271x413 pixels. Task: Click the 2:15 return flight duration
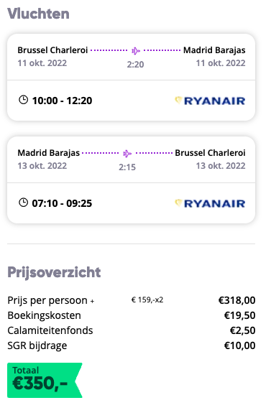tap(127, 167)
